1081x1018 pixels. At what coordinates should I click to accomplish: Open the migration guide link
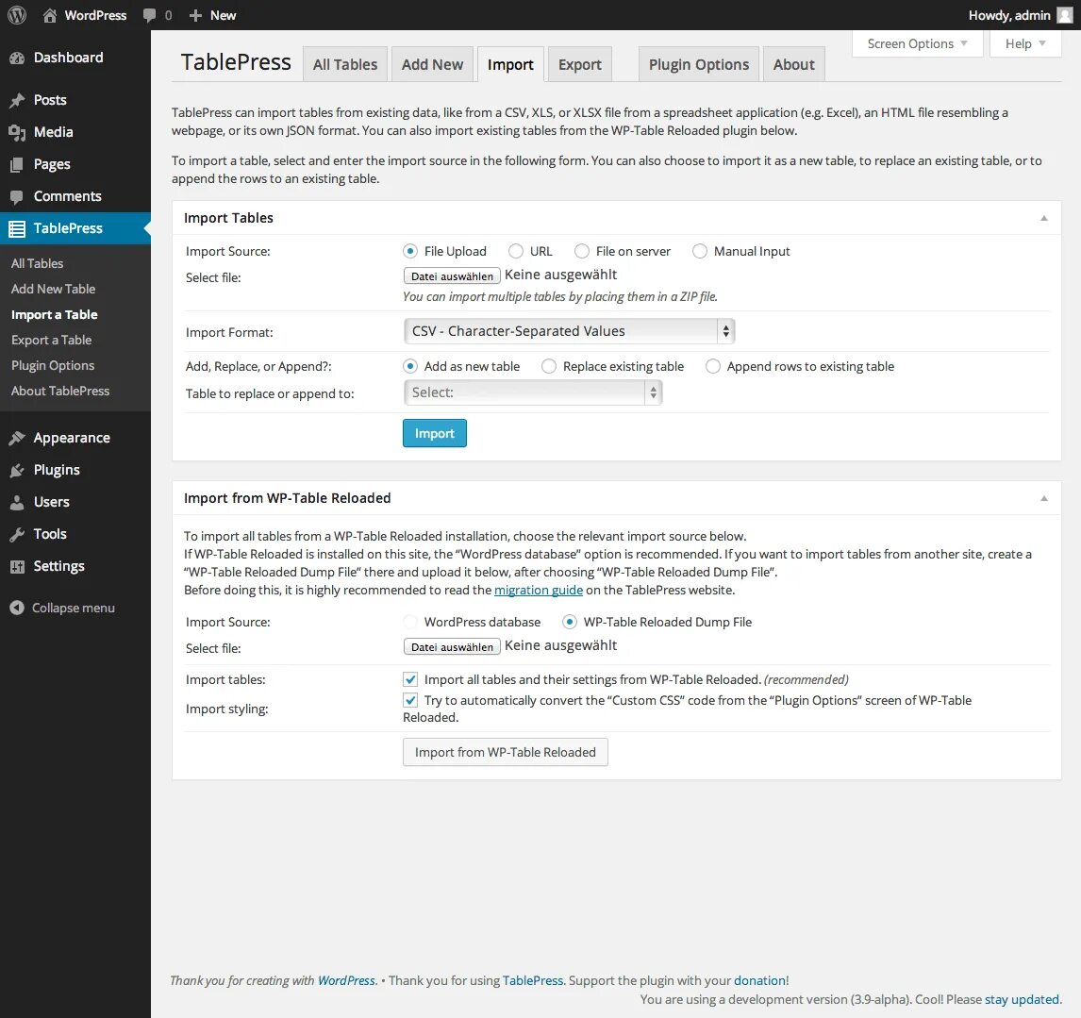click(x=539, y=591)
